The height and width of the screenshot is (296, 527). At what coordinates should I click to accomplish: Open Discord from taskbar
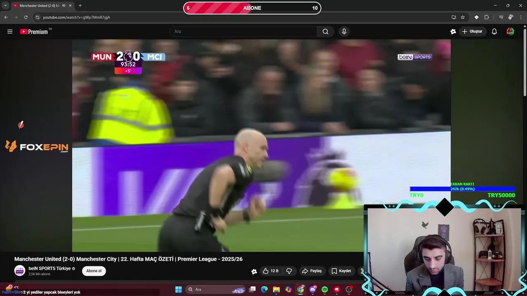(x=312, y=289)
